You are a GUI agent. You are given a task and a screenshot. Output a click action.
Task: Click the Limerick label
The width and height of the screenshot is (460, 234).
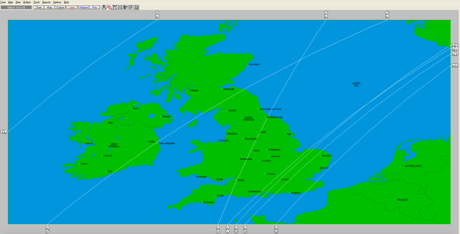108,156
